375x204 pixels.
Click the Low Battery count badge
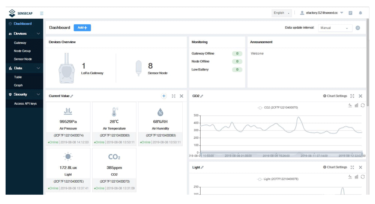pos(237,70)
